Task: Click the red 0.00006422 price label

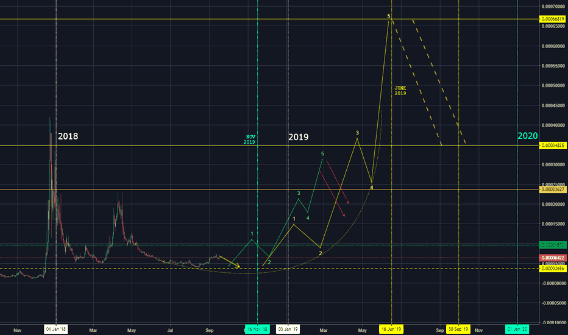Action: [x=552, y=258]
